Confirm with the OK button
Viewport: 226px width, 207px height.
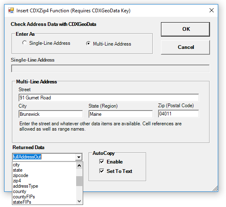(x=185, y=29)
